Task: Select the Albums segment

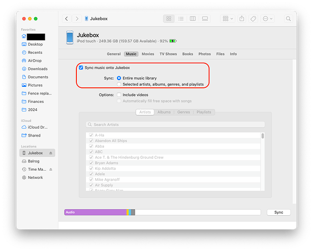Action: pyautogui.click(x=164, y=112)
